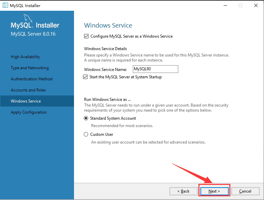Click the 'MySQL Server 8.0.16' sidebar text

coord(33,34)
